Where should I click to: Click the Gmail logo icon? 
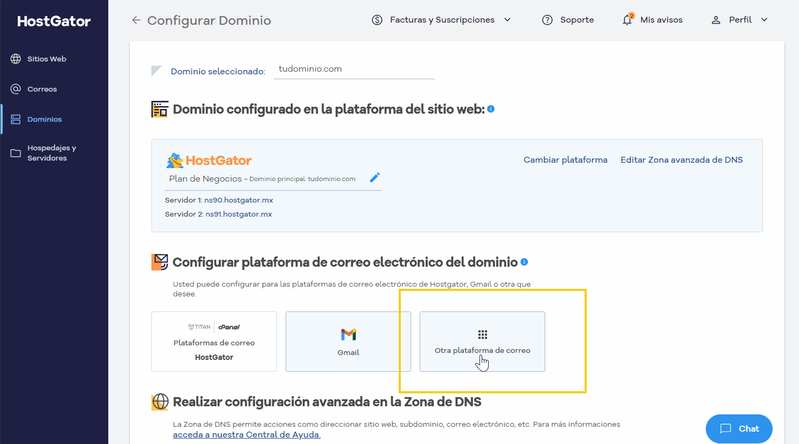pyautogui.click(x=349, y=335)
